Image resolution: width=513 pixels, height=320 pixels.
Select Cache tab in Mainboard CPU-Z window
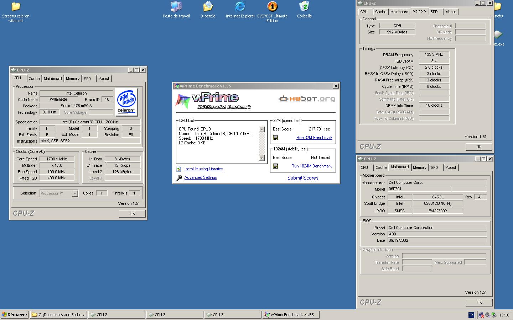[x=381, y=167]
